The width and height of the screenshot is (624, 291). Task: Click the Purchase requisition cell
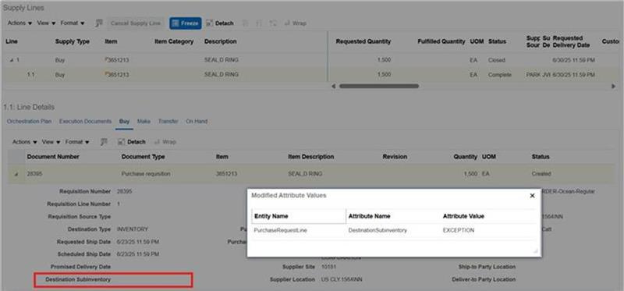pos(146,174)
